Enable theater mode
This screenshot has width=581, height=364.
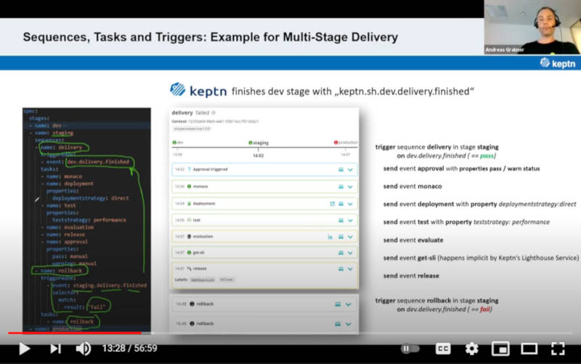(529, 349)
